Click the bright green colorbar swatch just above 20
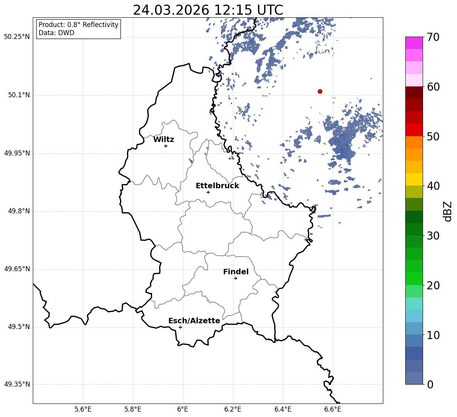Viewport: 457px width, 417px height. (414, 279)
